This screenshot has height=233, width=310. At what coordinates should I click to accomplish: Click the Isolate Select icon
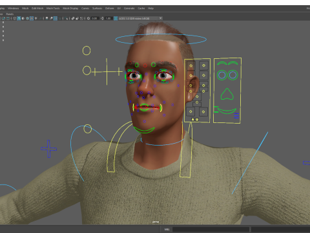pyautogui.click(x=66, y=18)
